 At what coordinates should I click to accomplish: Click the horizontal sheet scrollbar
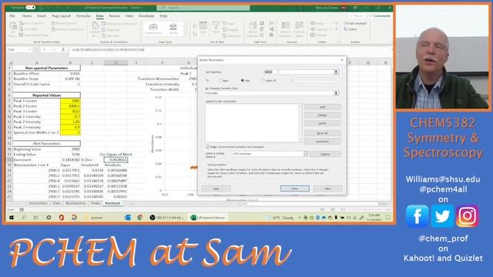[317, 203]
